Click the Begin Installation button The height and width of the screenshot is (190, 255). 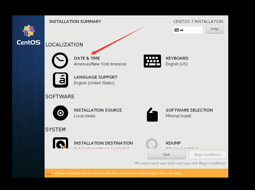click(208, 155)
